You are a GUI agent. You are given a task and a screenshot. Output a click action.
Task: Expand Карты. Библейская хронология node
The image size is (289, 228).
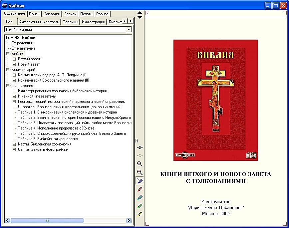[14, 144]
